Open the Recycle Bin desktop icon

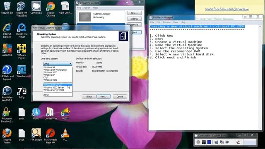coord(7,8)
